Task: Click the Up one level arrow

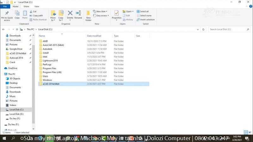Action: (x=17, y=29)
